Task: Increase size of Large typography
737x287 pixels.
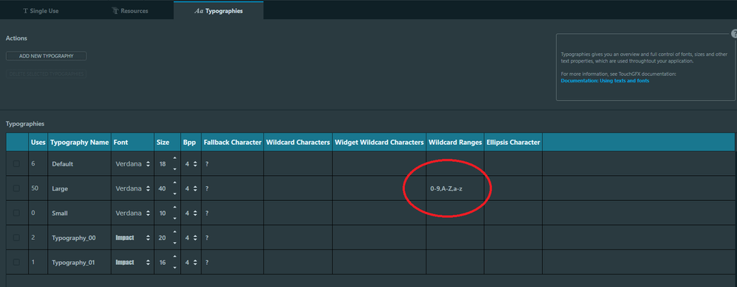Action: [175, 183]
